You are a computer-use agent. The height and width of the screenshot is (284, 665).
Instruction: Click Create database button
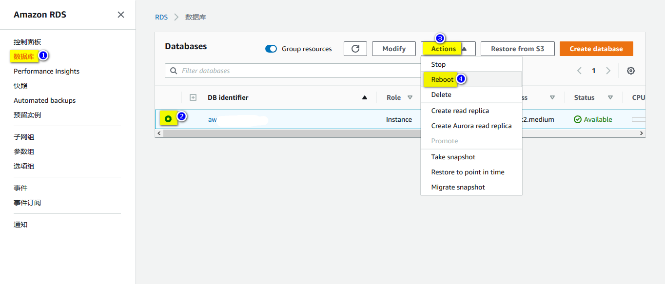click(x=596, y=49)
